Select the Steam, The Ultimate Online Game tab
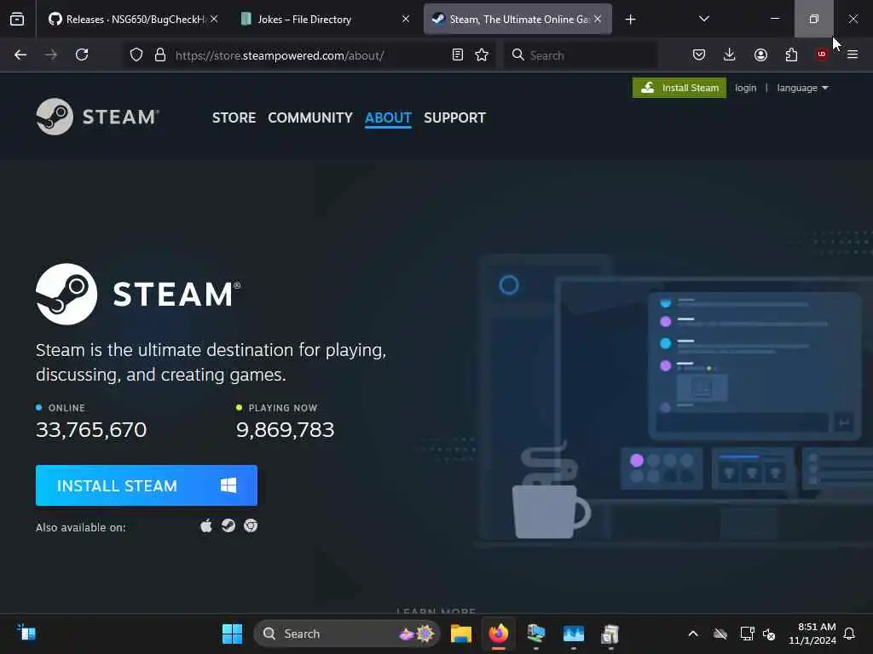The image size is (873, 654). [x=517, y=20]
